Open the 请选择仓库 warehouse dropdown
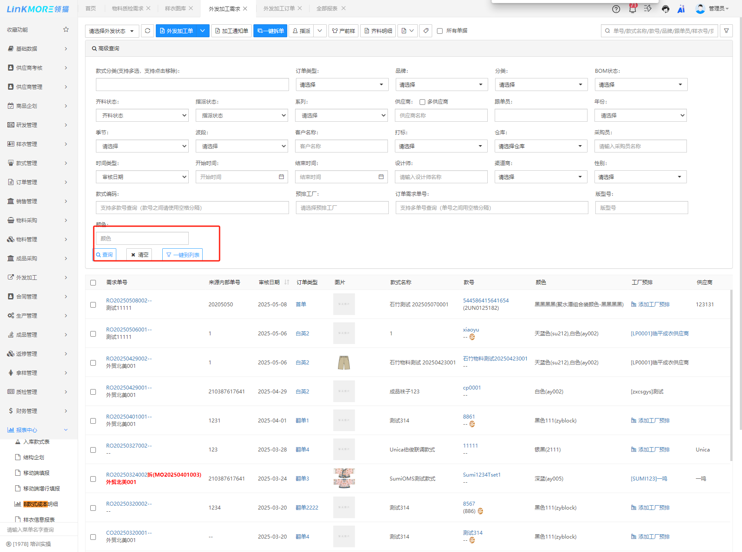742x552 pixels. click(x=540, y=146)
